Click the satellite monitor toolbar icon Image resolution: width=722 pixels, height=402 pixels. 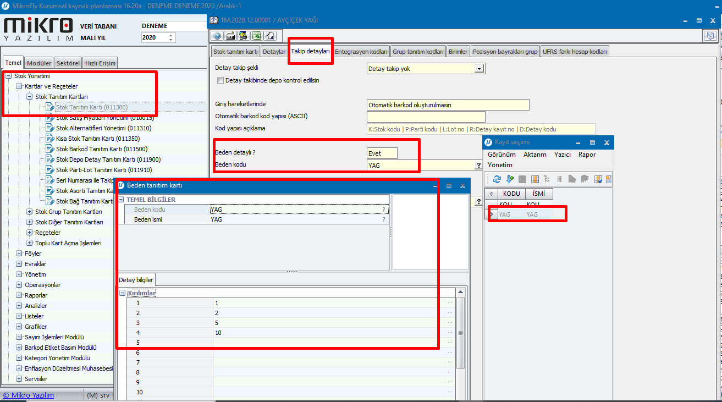[244, 36]
